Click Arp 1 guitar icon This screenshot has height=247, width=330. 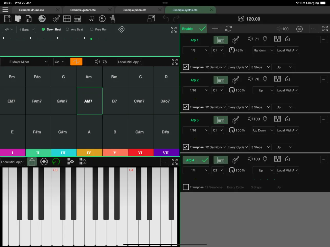[236, 40]
